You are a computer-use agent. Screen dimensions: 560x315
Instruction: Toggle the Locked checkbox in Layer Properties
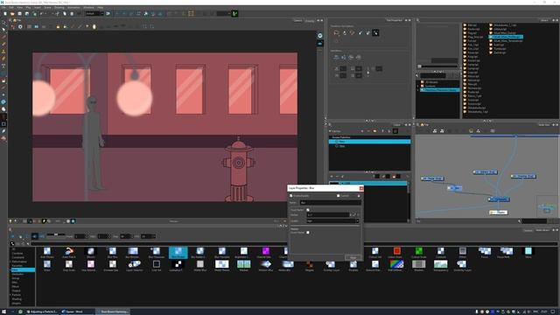[339, 196]
